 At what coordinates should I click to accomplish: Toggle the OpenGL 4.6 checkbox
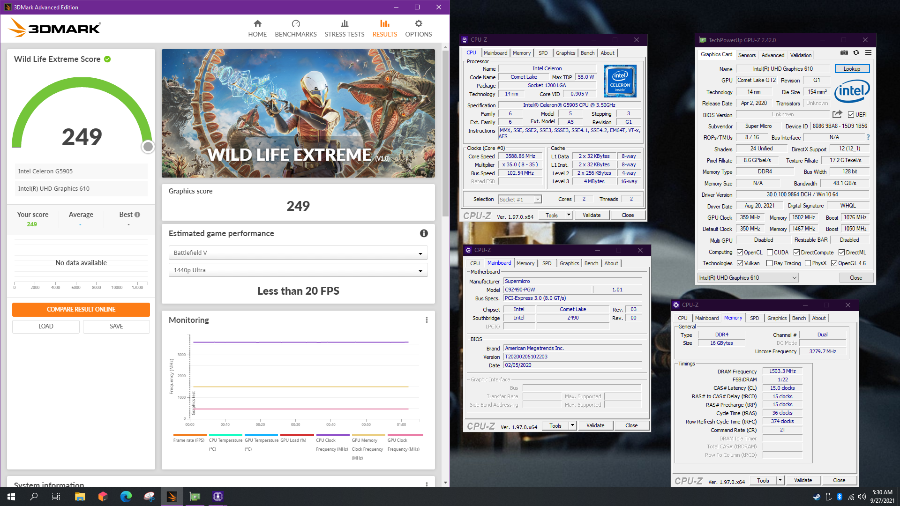pyautogui.click(x=834, y=263)
